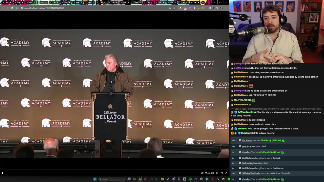324x182 pixels.
Task: Launch Copilot from the taskbar
Action: (x=134, y=179)
